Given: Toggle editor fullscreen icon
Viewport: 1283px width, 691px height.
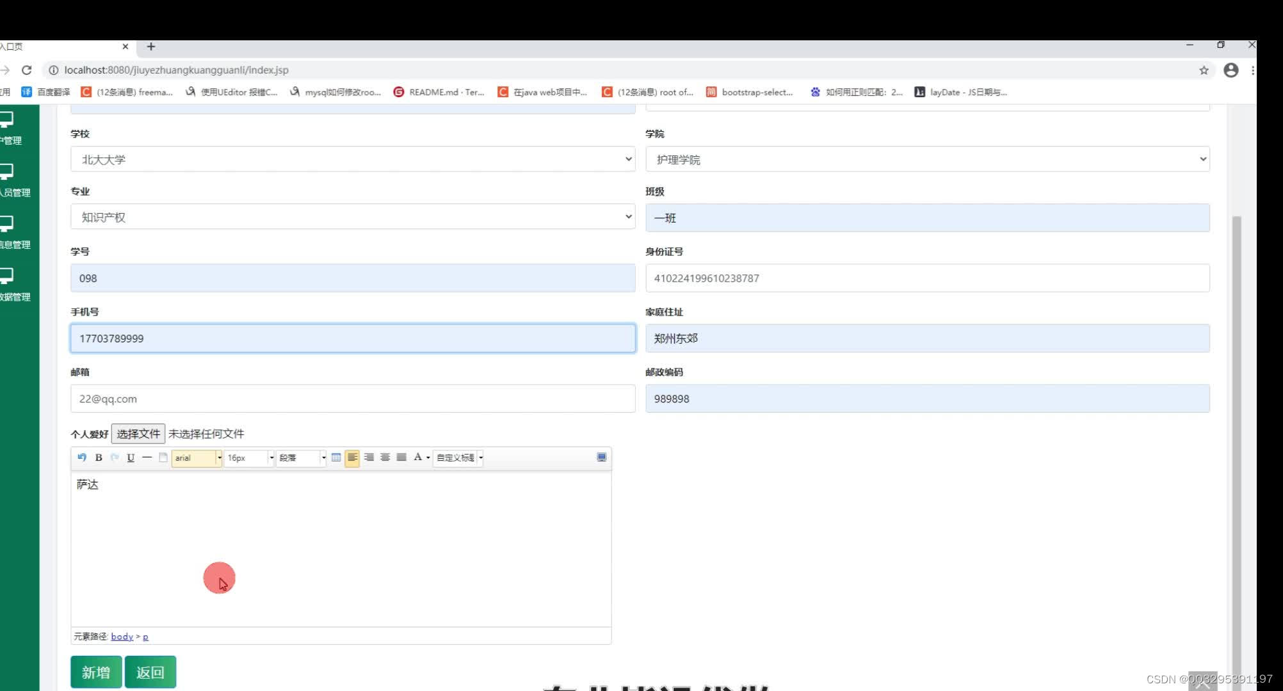Looking at the screenshot, I should point(602,457).
